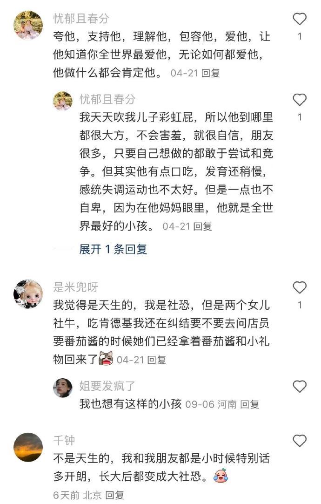Reply to the 彩虹屁 sub-comment via 回复

(202, 226)
